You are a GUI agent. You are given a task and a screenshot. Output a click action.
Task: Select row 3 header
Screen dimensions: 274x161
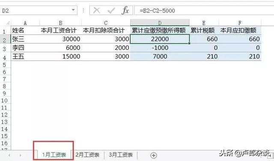(x=5, y=48)
